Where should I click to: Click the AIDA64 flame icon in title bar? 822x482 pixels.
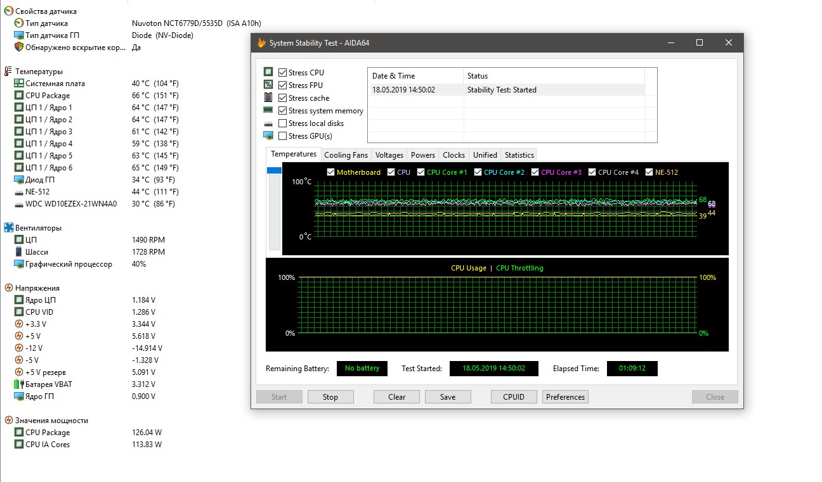coord(261,43)
